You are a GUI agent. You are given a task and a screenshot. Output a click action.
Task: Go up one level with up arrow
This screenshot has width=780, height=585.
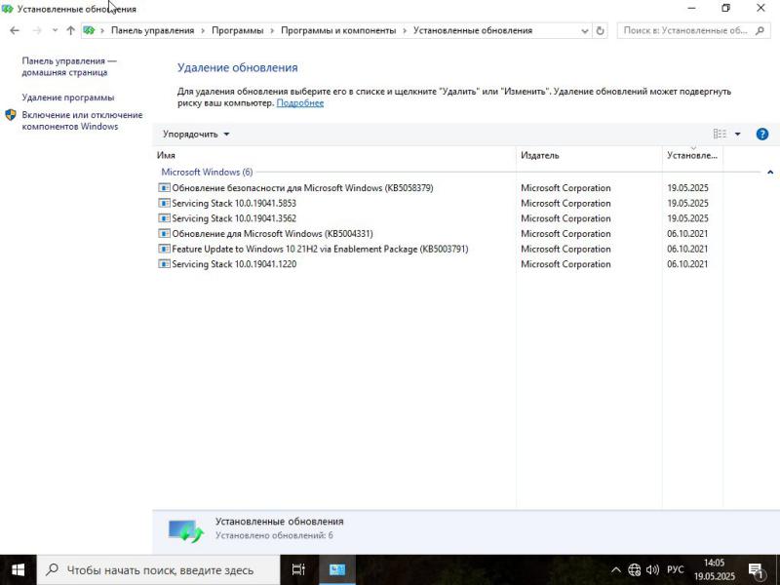[70, 30]
